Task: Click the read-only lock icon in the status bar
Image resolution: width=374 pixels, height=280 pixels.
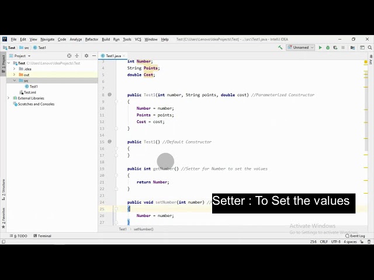Action: (362, 242)
